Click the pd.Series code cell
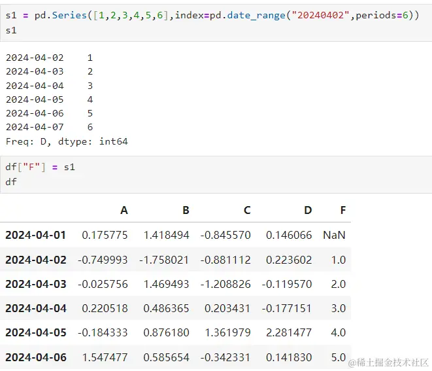Image resolution: width=432 pixels, height=371 pixels. point(216,23)
